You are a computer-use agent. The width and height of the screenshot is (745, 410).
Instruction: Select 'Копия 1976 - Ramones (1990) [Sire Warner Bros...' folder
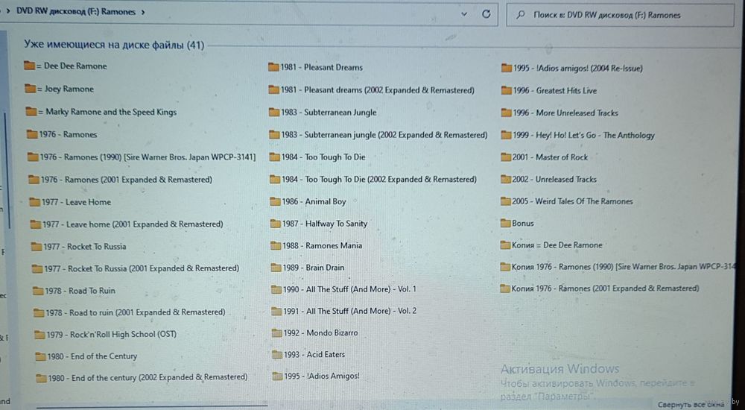(622, 268)
